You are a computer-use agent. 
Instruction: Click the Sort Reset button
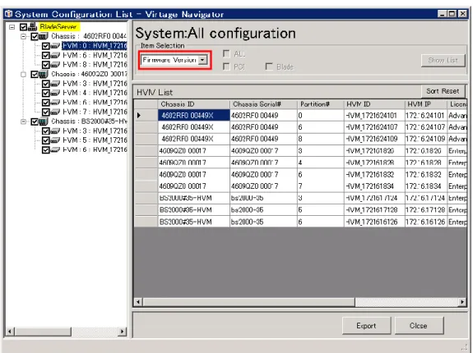(443, 91)
